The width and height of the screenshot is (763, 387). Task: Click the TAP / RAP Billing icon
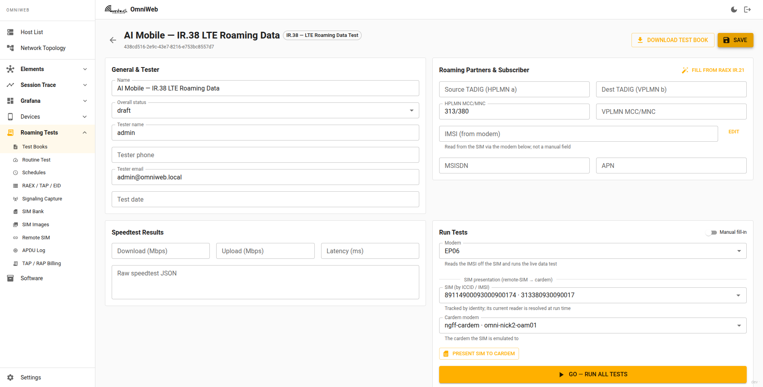point(15,264)
